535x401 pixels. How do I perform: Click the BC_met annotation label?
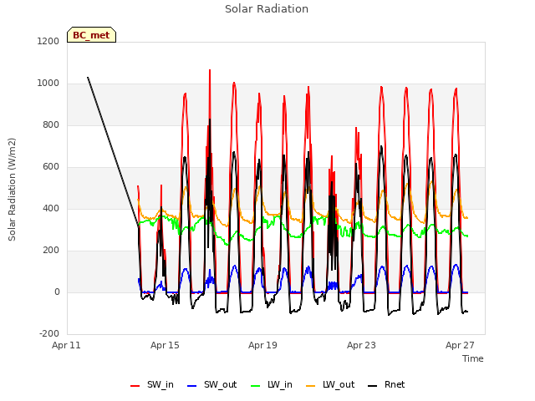click(x=91, y=35)
